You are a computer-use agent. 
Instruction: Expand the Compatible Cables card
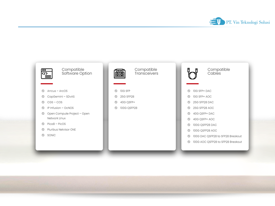click(x=215, y=107)
